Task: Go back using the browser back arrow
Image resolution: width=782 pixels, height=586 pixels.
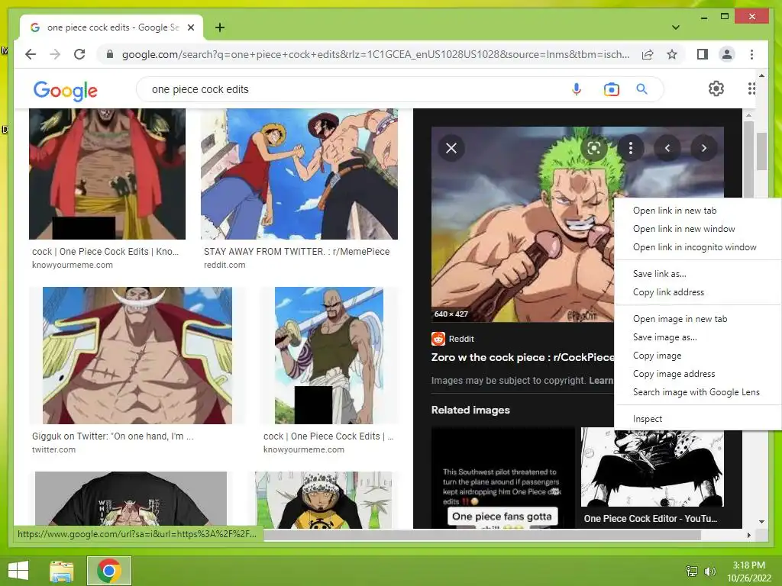Action: pos(31,54)
